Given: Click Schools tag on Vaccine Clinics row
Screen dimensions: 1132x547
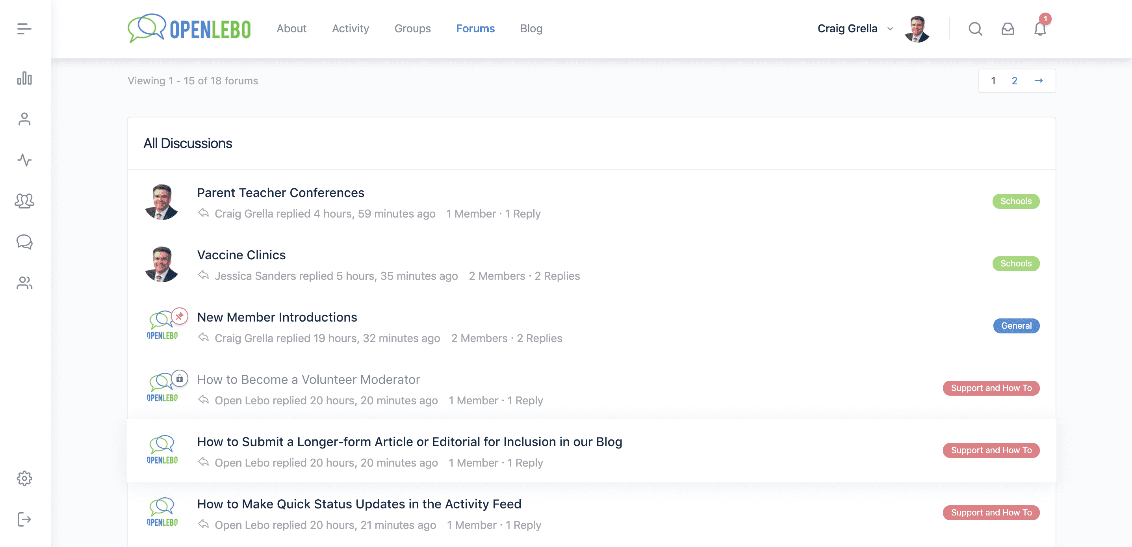Looking at the screenshot, I should pos(1015,263).
